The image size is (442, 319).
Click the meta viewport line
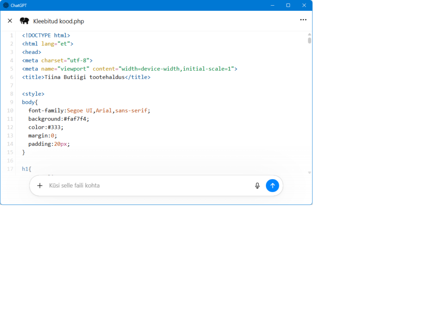tap(129, 69)
